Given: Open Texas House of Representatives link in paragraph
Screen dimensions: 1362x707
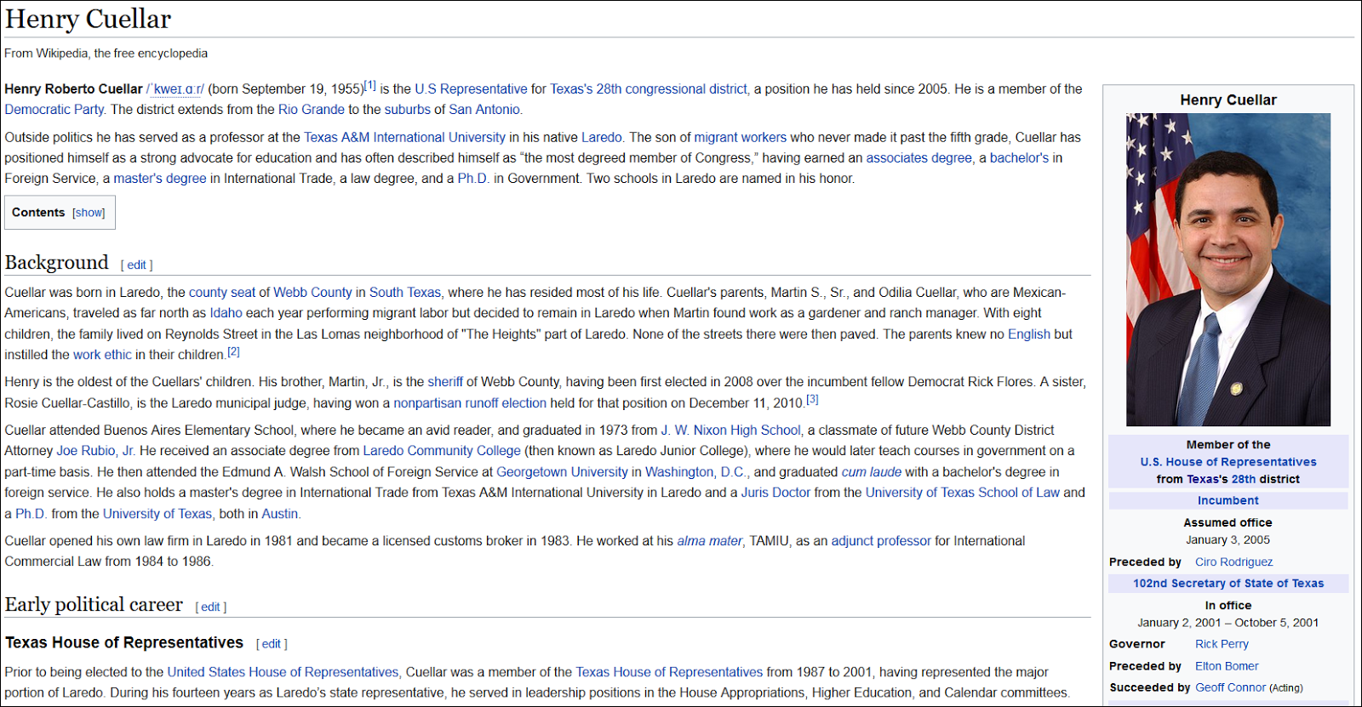Looking at the screenshot, I should [x=669, y=672].
